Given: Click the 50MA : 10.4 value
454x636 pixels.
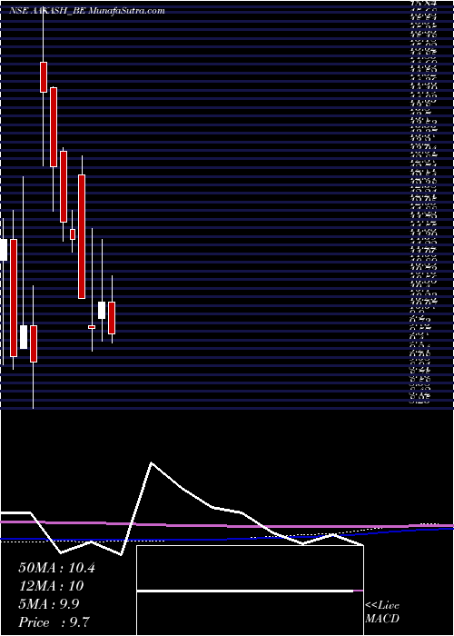Looking at the screenshot, I should [x=56, y=568].
